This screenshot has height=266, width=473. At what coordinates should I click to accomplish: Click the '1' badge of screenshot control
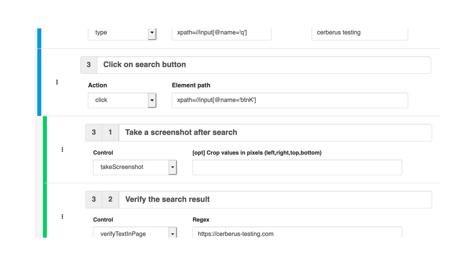pos(110,133)
